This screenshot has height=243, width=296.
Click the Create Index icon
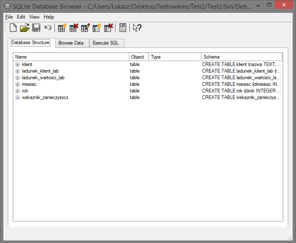96,28
